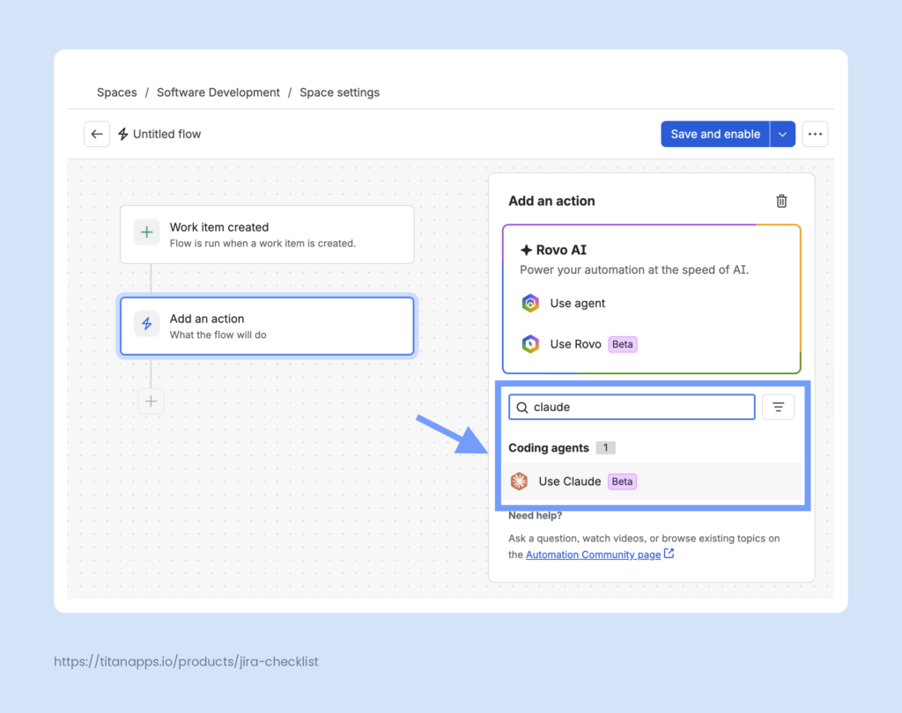Image resolution: width=902 pixels, height=713 pixels.
Task: Click the Beta badge next to Use Claude
Action: tap(622, 481)
